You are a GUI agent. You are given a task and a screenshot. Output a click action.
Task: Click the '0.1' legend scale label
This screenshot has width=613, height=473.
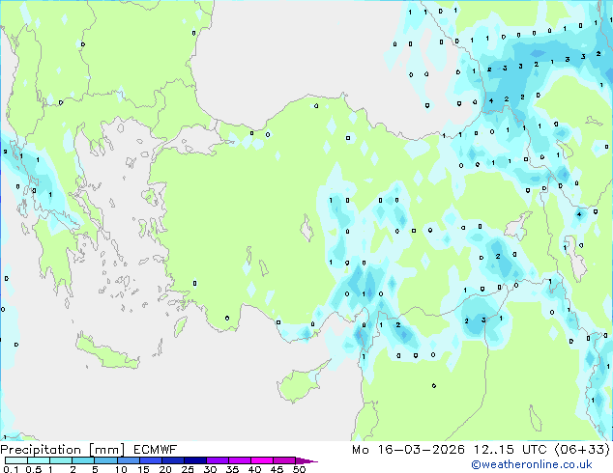point(11,469)
